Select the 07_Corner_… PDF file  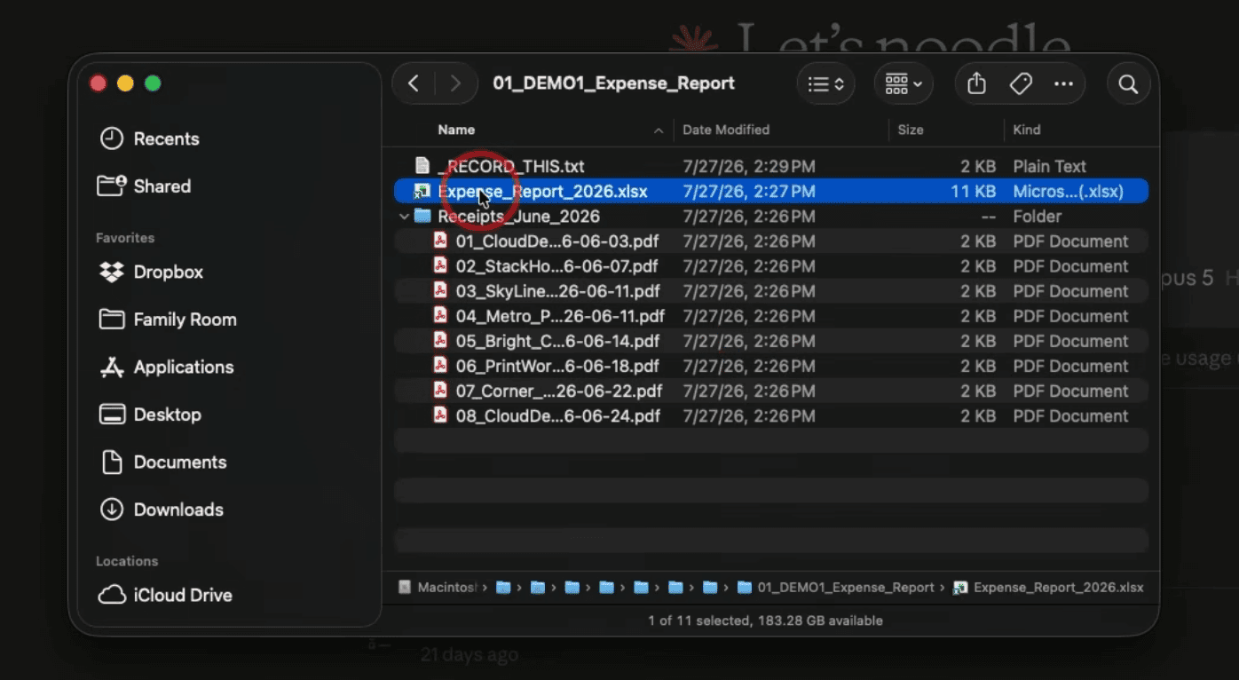(x=770, y=391)
